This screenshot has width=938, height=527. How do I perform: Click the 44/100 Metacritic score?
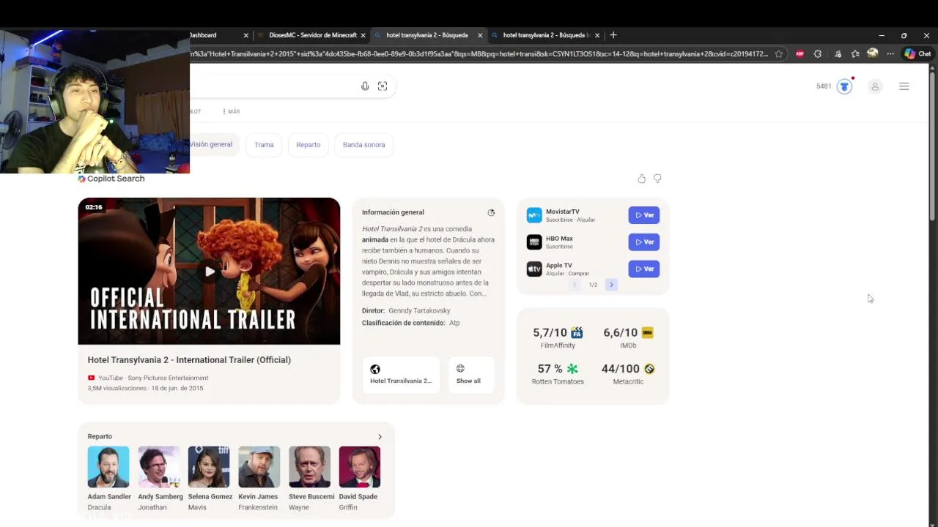click(x=621, y=369)
